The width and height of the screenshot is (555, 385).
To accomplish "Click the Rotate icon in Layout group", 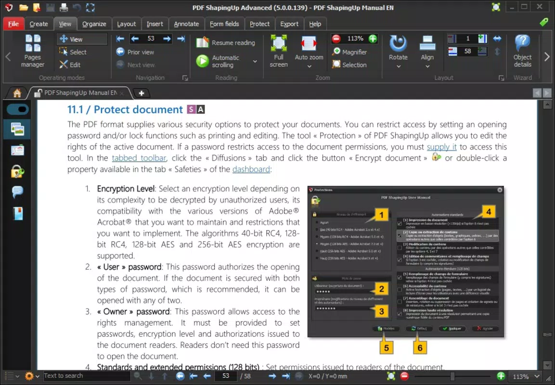I will pos(398,43).
